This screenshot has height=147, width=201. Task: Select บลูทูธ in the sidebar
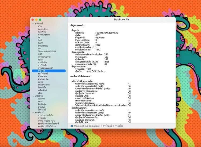click(x=40, y=82)
